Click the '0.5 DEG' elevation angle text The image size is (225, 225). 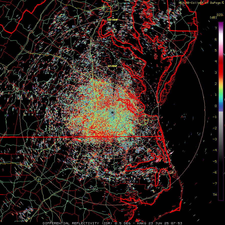(122, 223)
